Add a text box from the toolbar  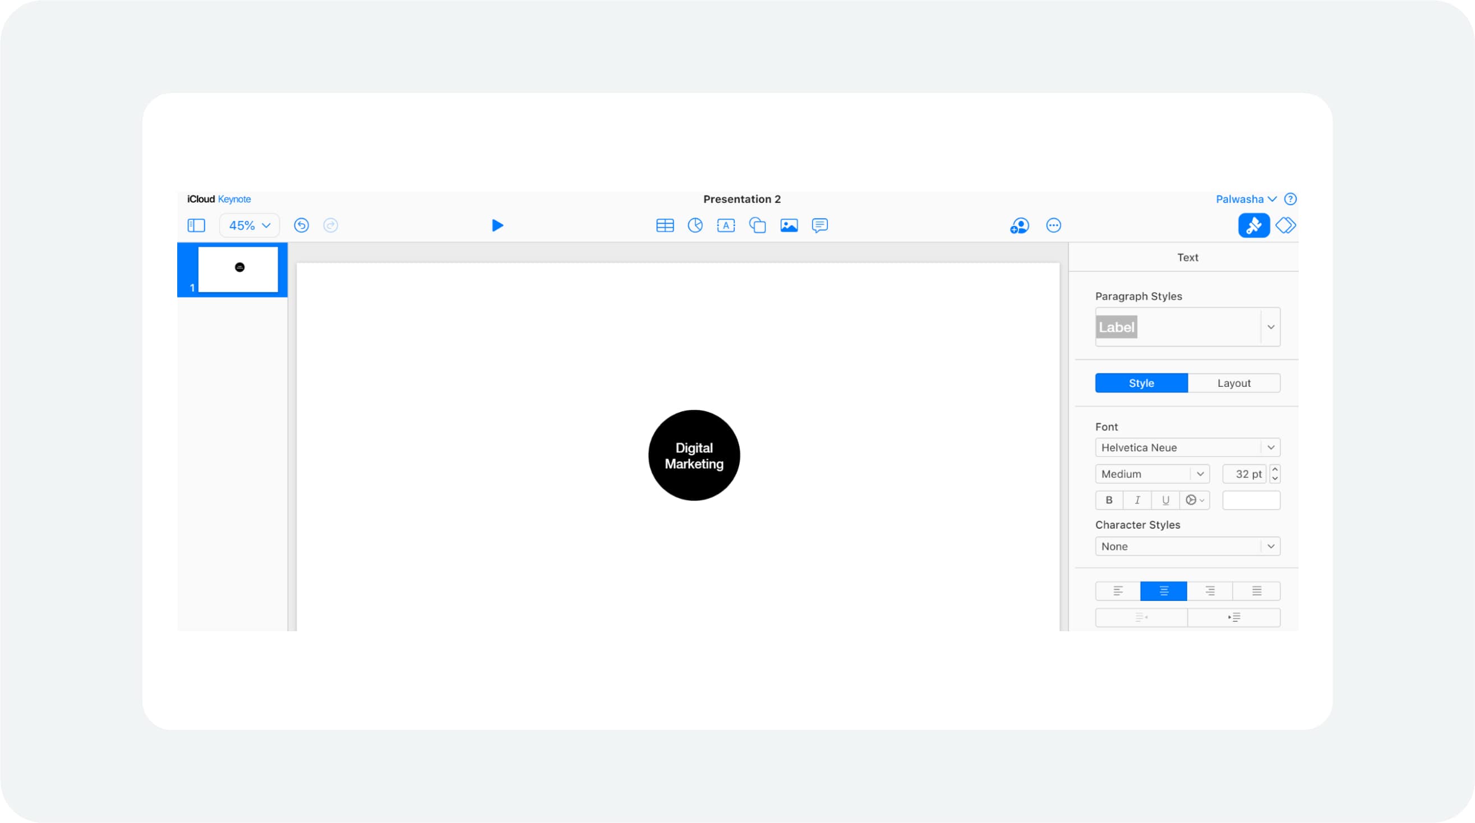click(x=726, y=225)
